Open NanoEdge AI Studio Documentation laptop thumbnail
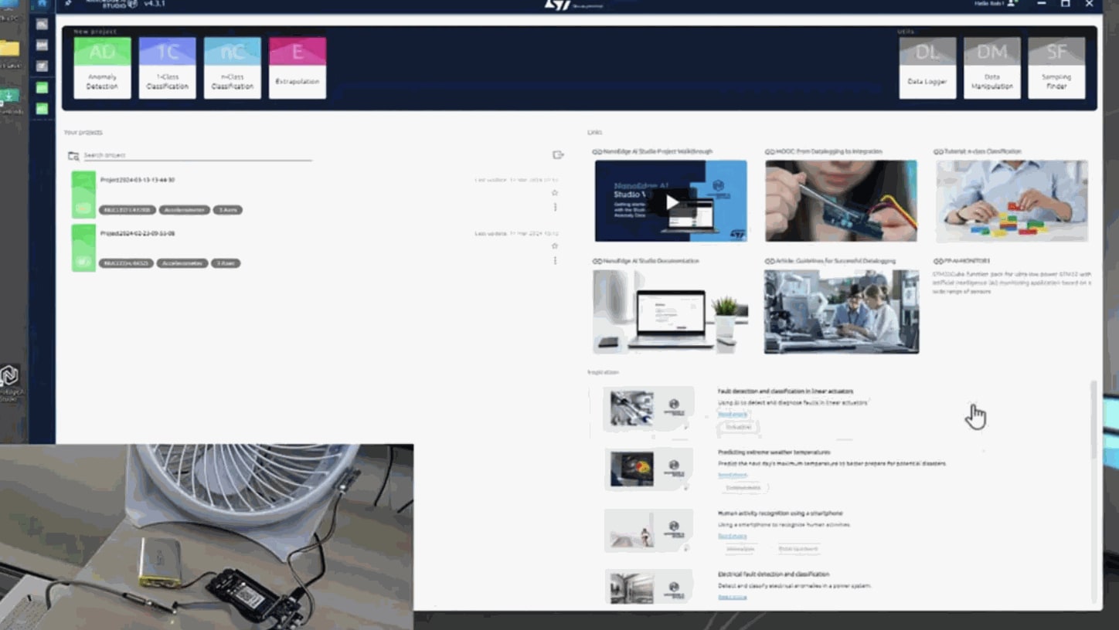The width and height of the screenshot is (1119, 630). coord(670,311)
